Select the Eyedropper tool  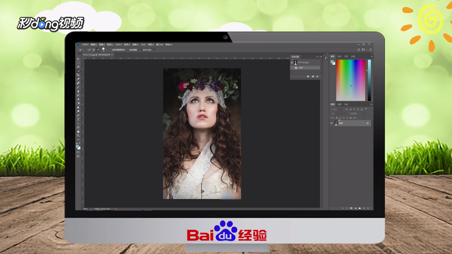(78, 79)
